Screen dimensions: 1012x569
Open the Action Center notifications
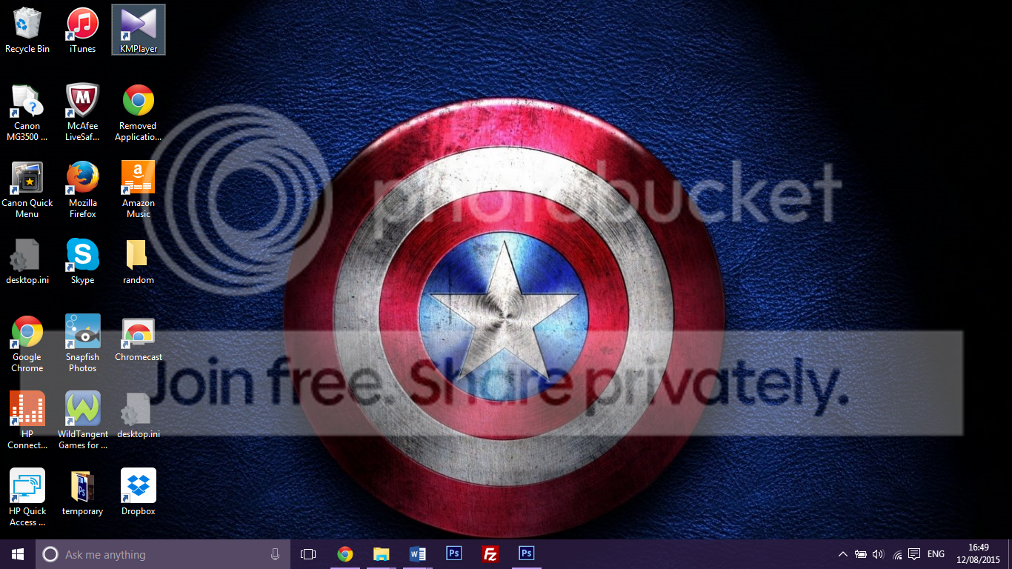point(914,554)
